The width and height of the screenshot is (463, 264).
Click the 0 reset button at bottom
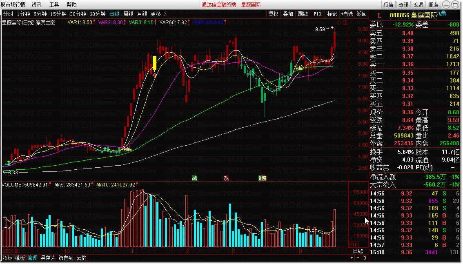click(364, 258)
